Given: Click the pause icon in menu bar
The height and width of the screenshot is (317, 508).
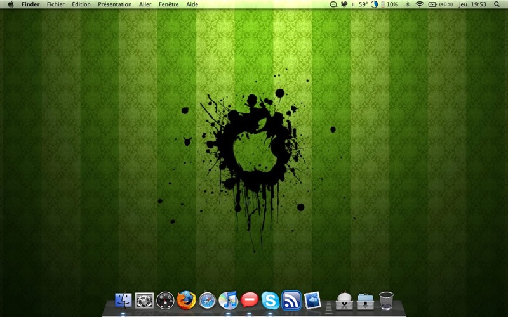Looking at the screenshot, I should pyautogui.click(x=353, y=4).
